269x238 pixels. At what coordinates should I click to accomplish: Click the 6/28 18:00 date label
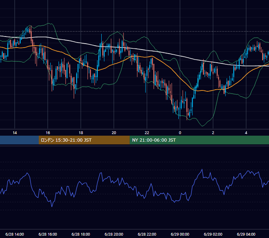[81, 234]
